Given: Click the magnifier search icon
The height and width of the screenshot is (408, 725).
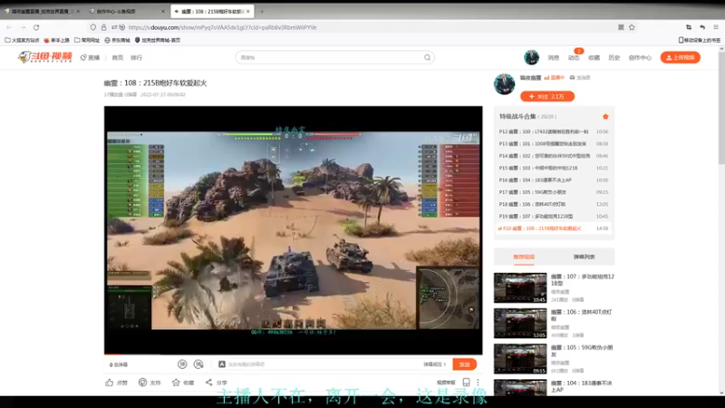Looking at the screenshot, I should tap(427, 58).
